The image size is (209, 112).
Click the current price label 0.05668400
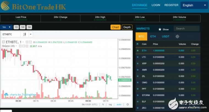point(125,80)
